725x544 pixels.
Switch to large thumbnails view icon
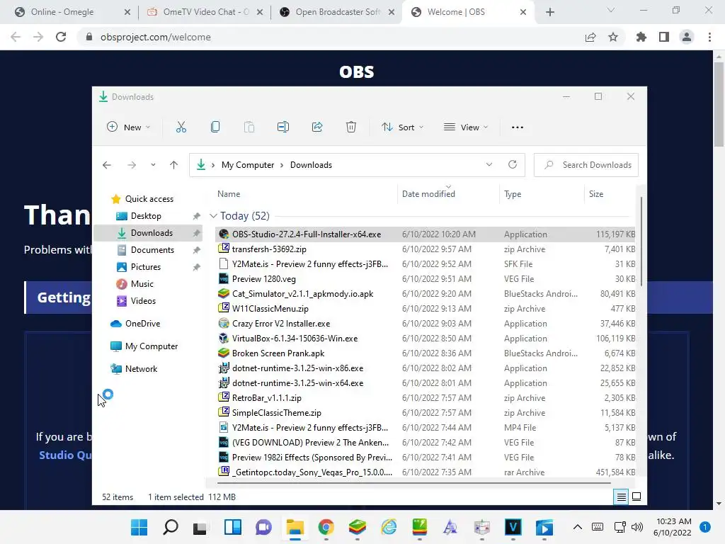pos(636,497)
